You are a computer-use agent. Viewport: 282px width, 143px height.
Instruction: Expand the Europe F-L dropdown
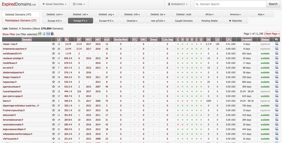pyautogui.click(x=81, y=21)
